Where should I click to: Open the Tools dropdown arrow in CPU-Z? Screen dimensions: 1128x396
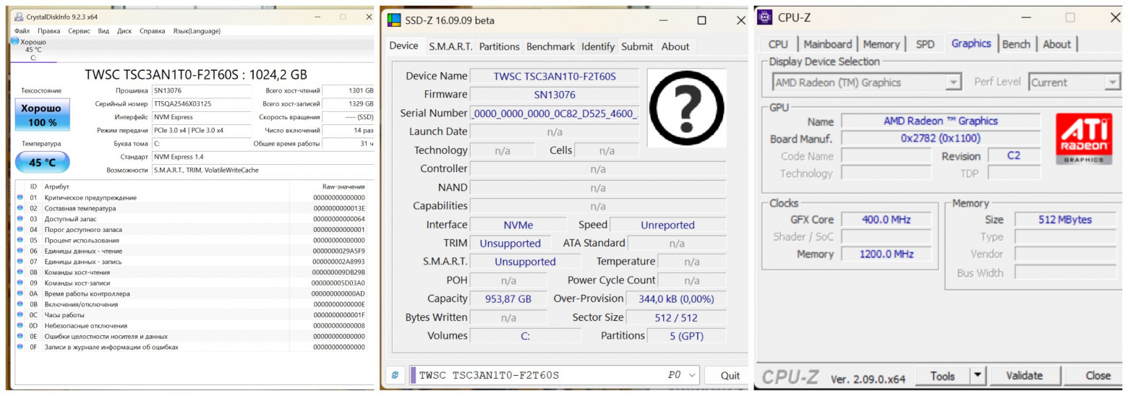click(978, 376)
